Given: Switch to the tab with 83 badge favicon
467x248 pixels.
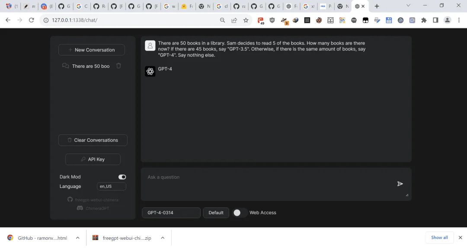Looking at the screenshot, I should (46, 6).
